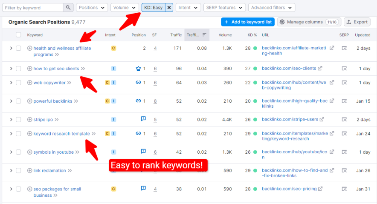
Task: Click featured snippet icon in symbols in youtube row
Action: click(x=143, y=151)
